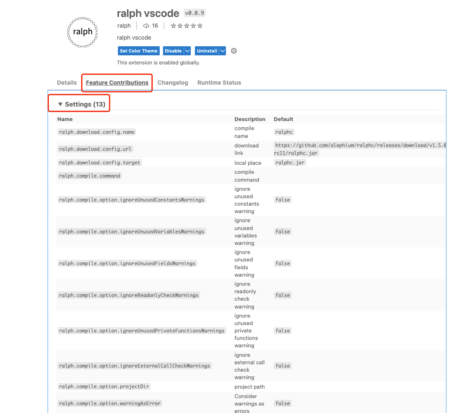
Task: Click the Uninstall button
Action: (207, 51)
